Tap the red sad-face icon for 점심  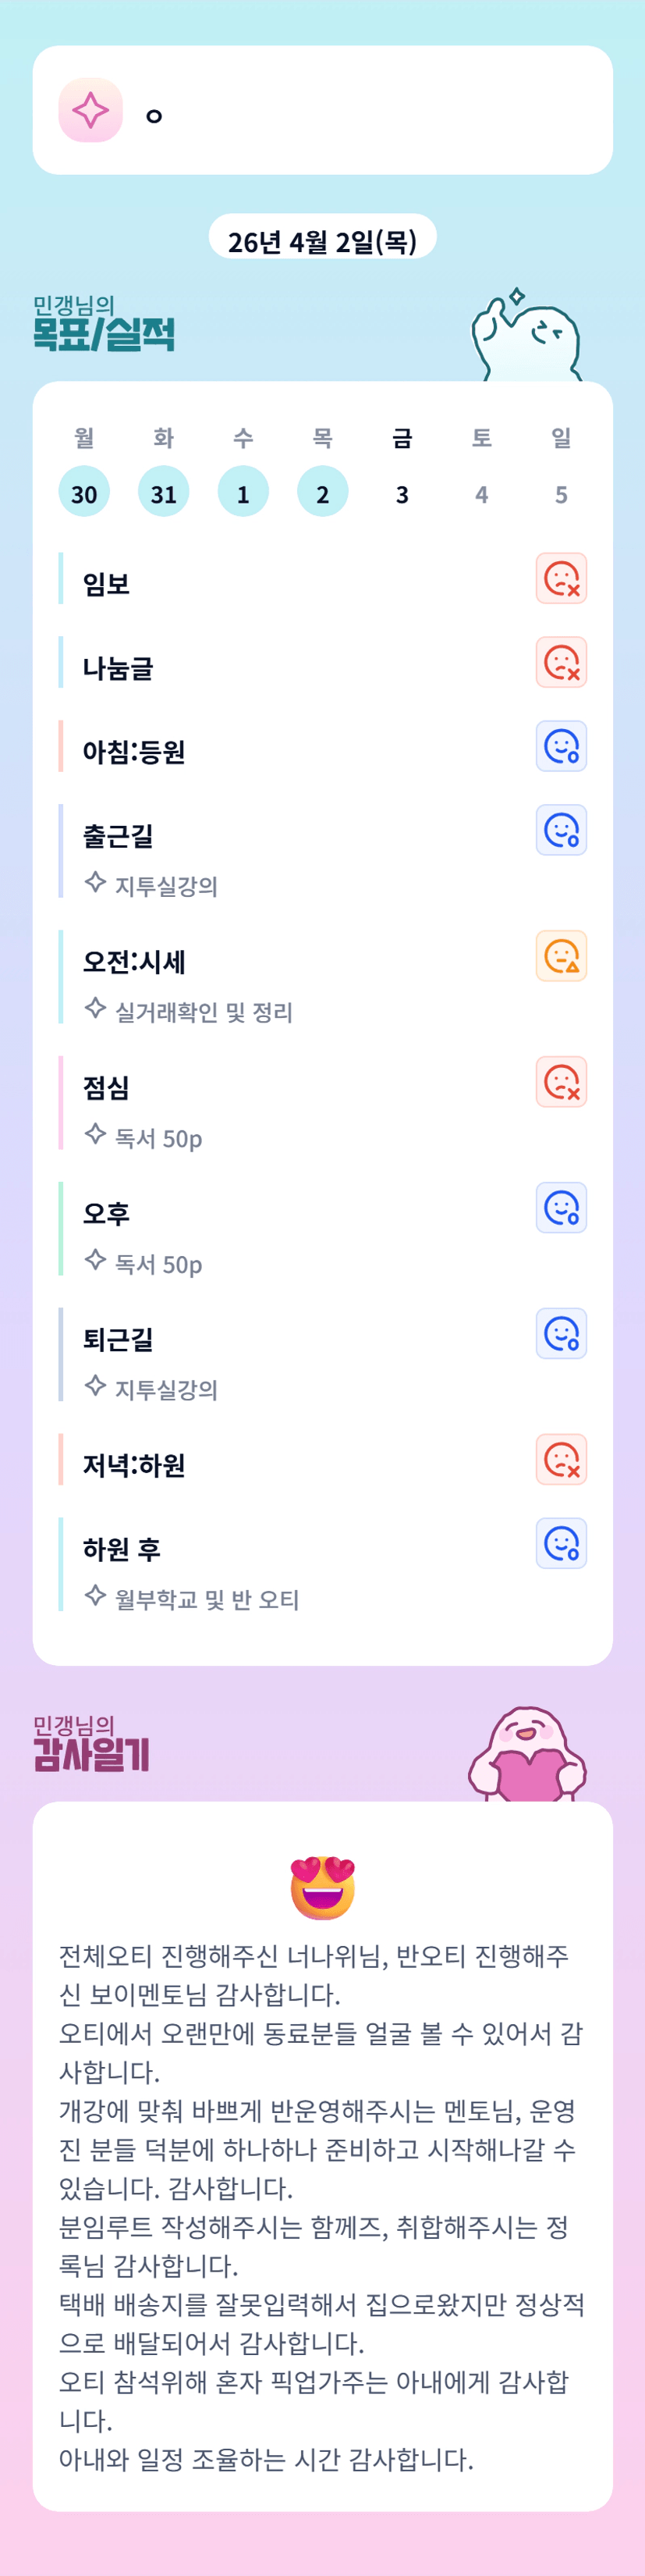tap(561, 1083)
